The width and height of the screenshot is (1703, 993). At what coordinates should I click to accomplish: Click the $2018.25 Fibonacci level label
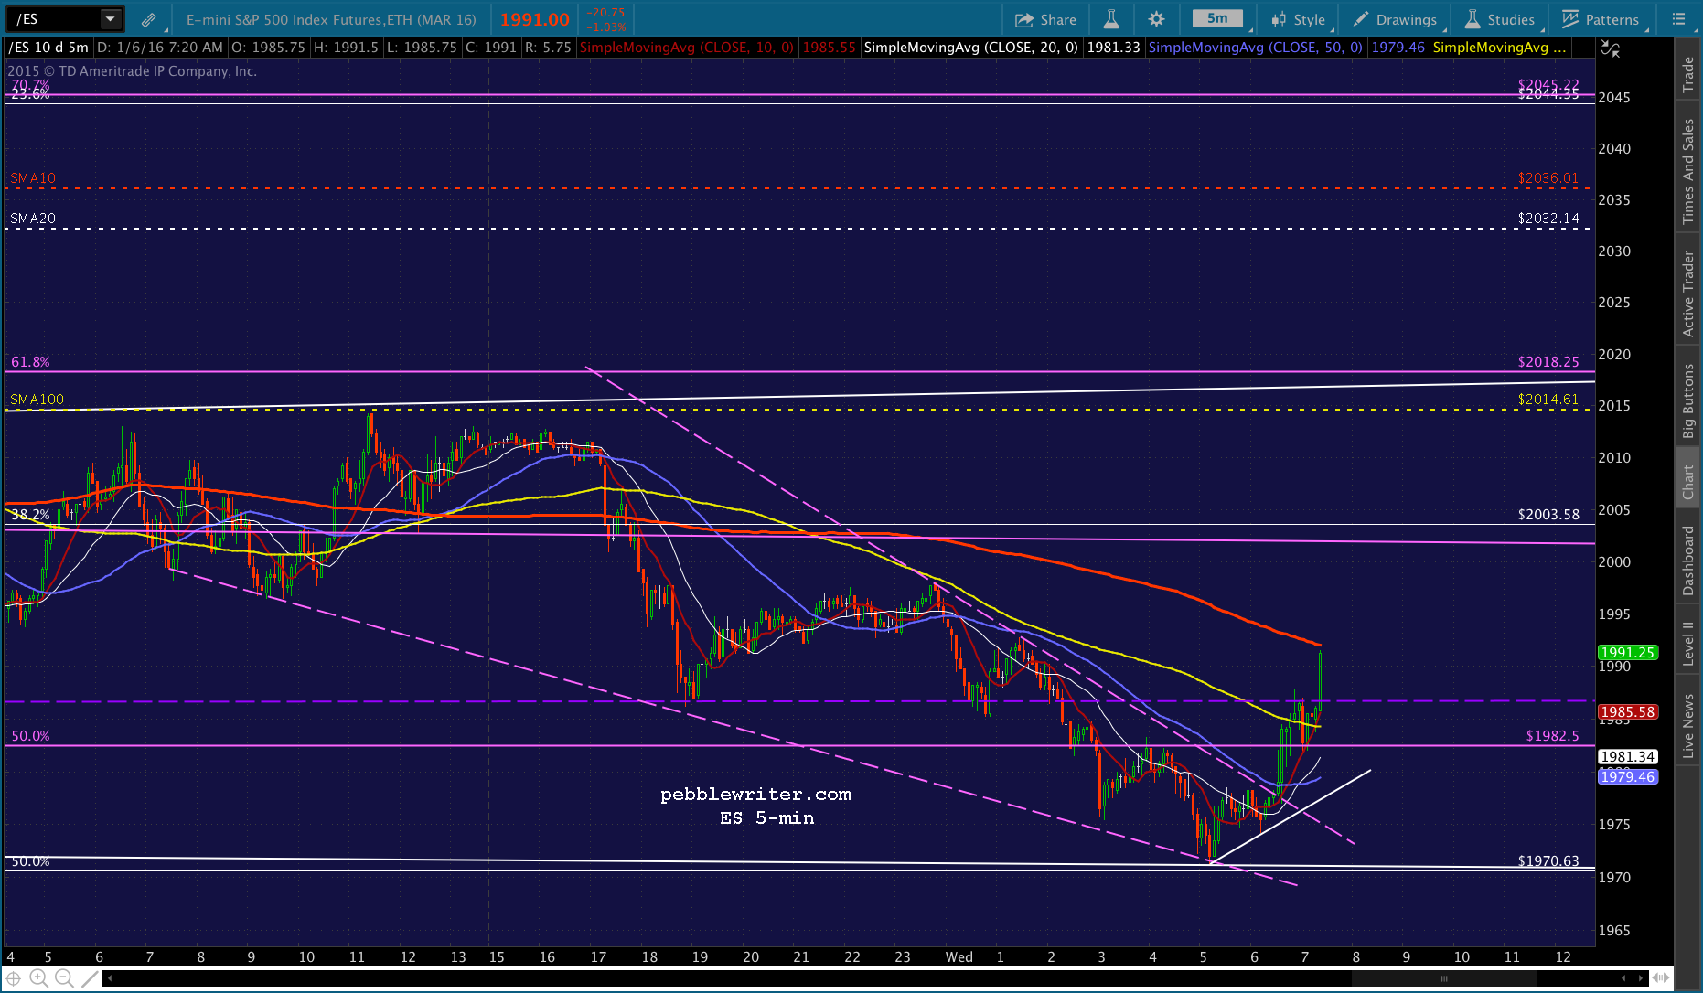point(1548,362)
